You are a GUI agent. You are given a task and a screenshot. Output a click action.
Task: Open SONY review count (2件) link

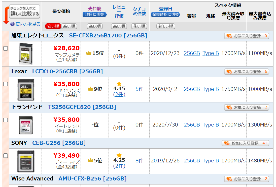pos(119,166)
